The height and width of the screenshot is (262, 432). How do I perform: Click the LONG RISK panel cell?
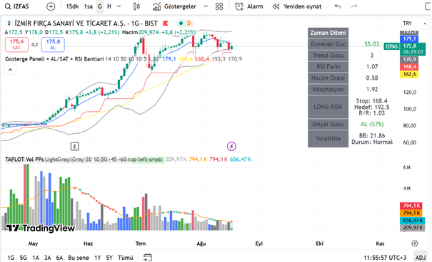(x=328, y=107)
